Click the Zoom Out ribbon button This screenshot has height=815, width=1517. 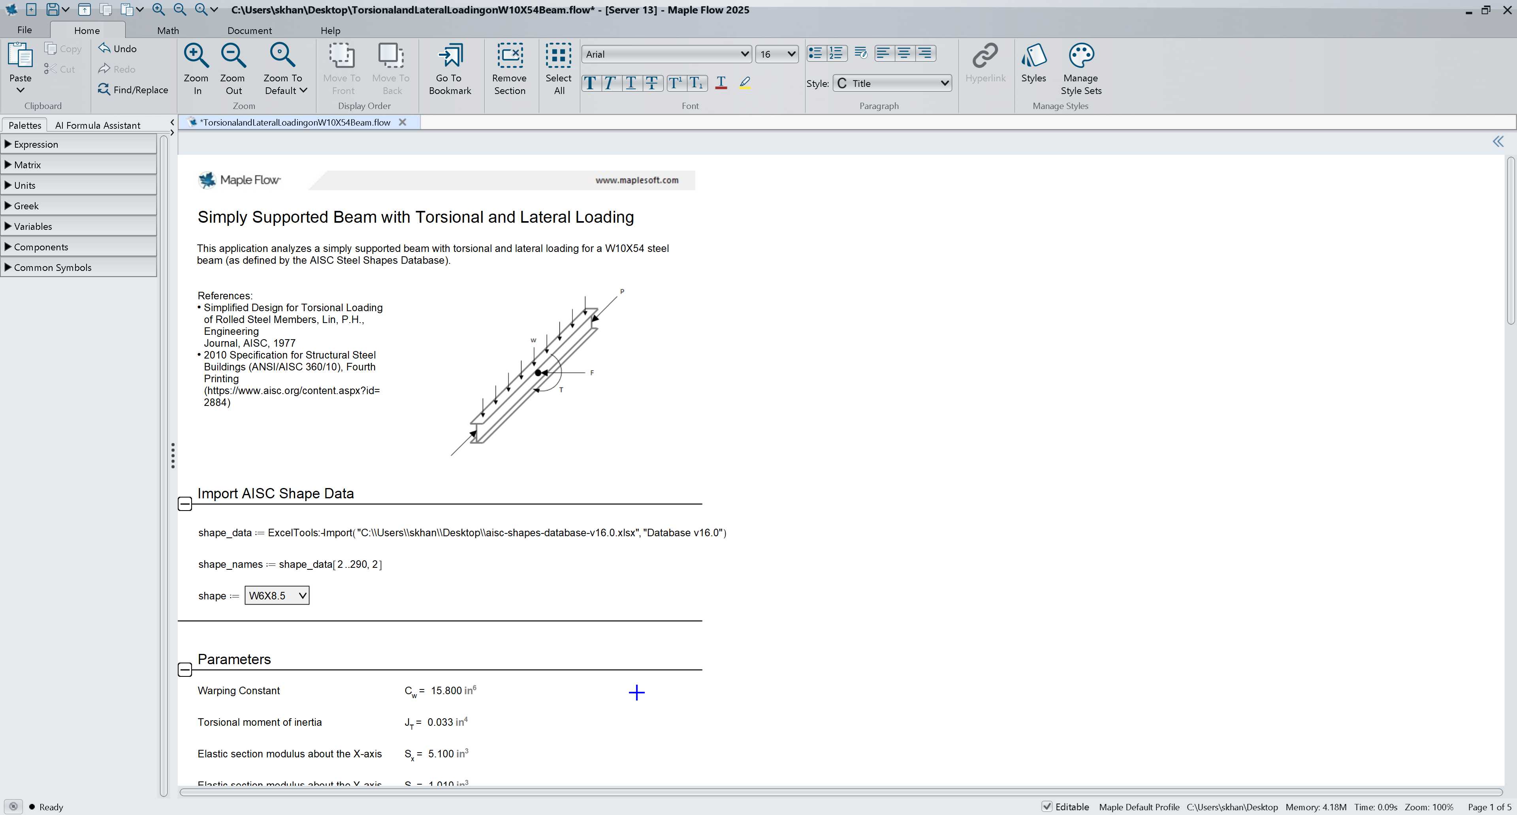coord(233,69)
